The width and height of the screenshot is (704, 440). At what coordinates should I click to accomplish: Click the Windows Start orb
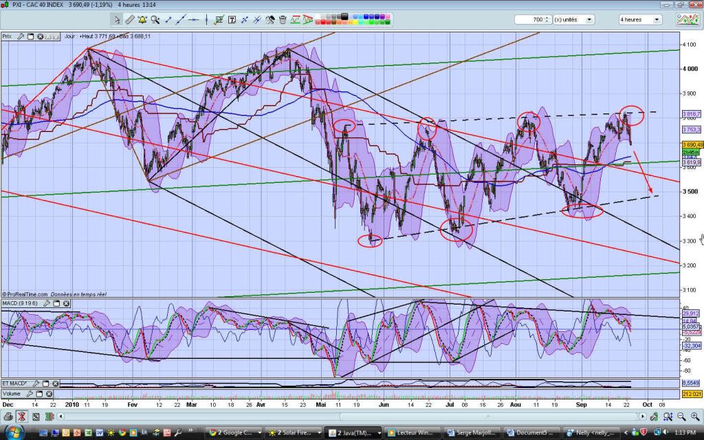(x=14, y=432)
